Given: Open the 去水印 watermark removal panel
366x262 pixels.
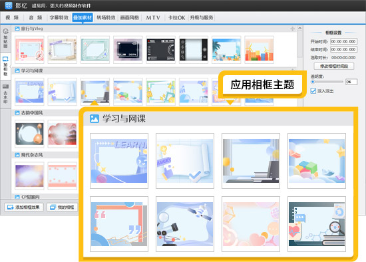Looking at the screenshot, I should tap(5, 94).
